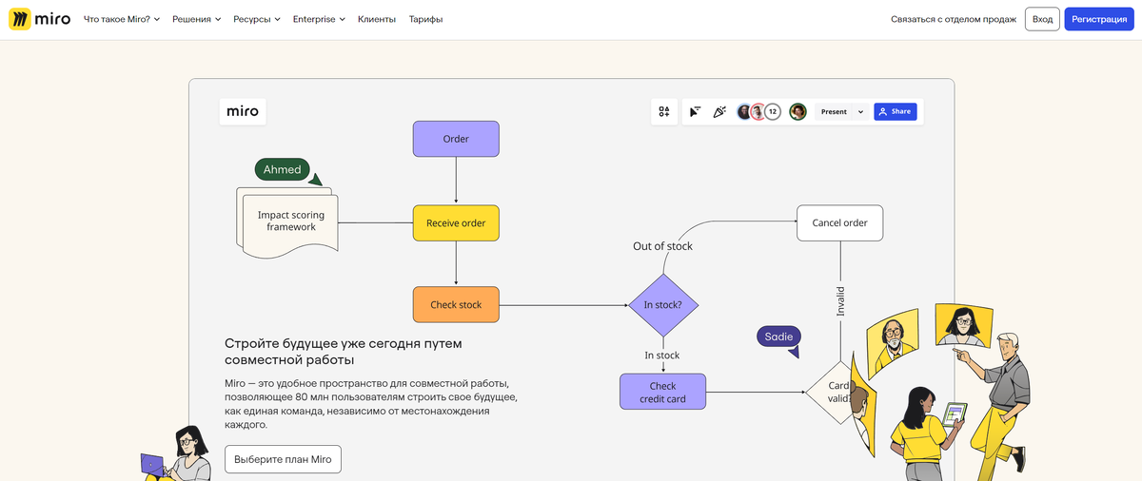Click the '12' participants counter badge

(x=773, y=111)
